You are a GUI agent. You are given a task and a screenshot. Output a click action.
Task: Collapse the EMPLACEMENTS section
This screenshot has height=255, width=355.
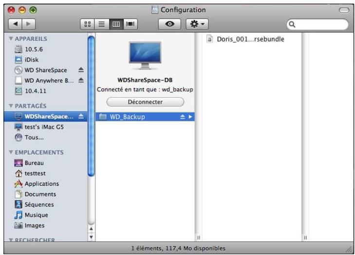click(x=11, y=152)
